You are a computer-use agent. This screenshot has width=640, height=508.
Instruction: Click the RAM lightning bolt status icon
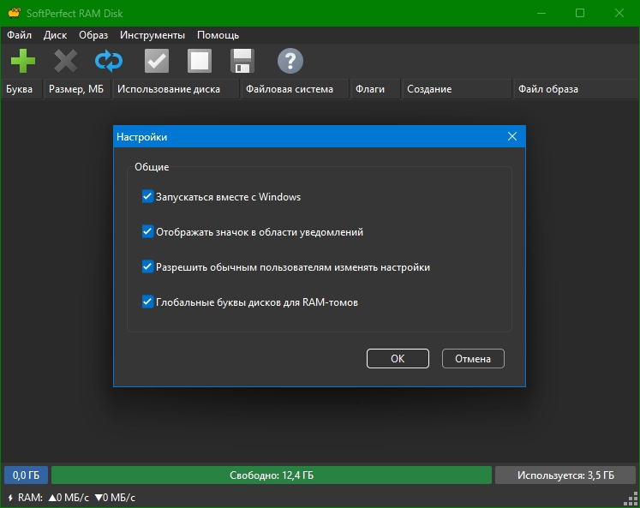[10, 498]
